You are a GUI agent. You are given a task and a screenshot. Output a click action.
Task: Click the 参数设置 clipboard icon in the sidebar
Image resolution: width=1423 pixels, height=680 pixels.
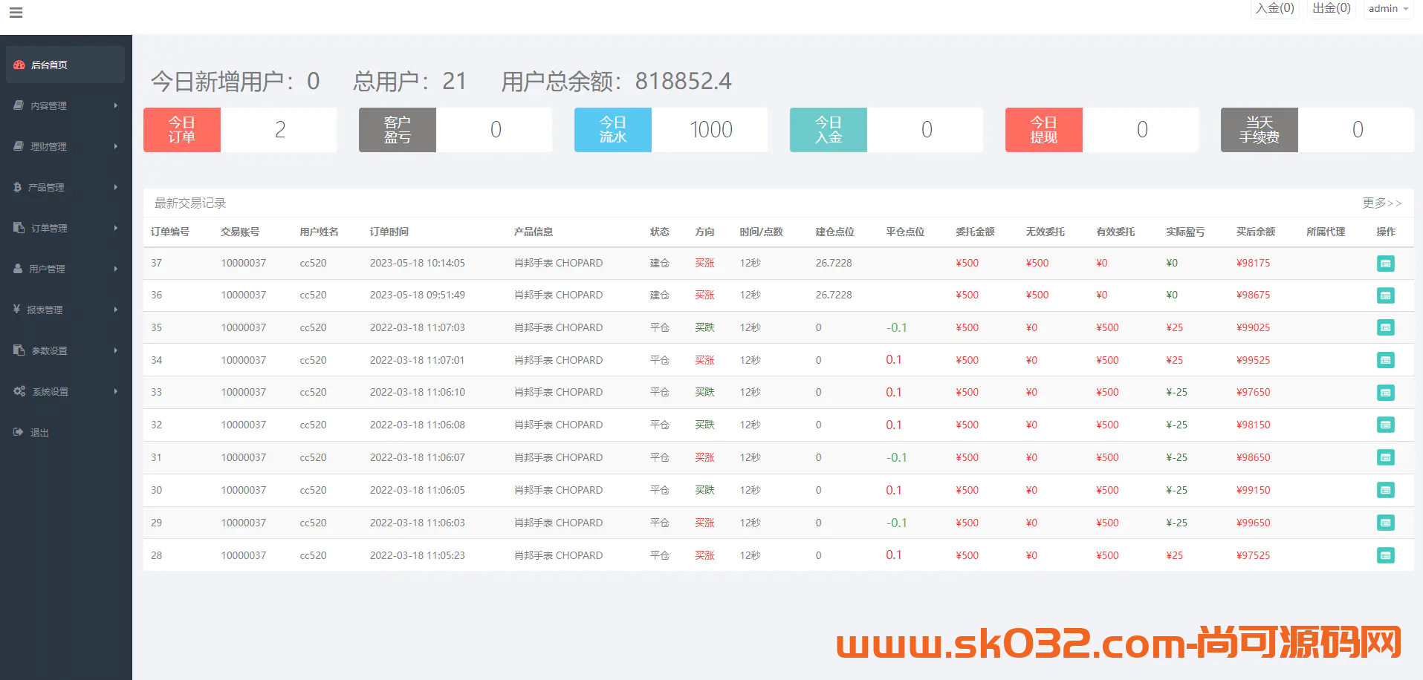coord(19,350)
